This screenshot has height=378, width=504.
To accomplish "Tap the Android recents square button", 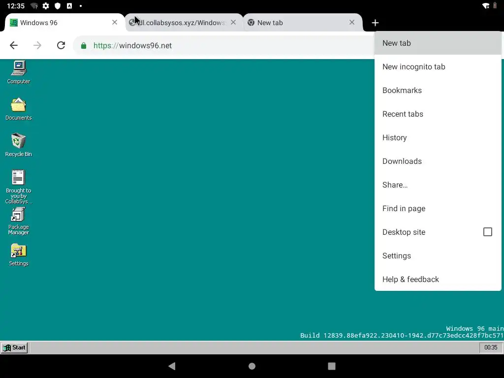I will tap(332, 366).
